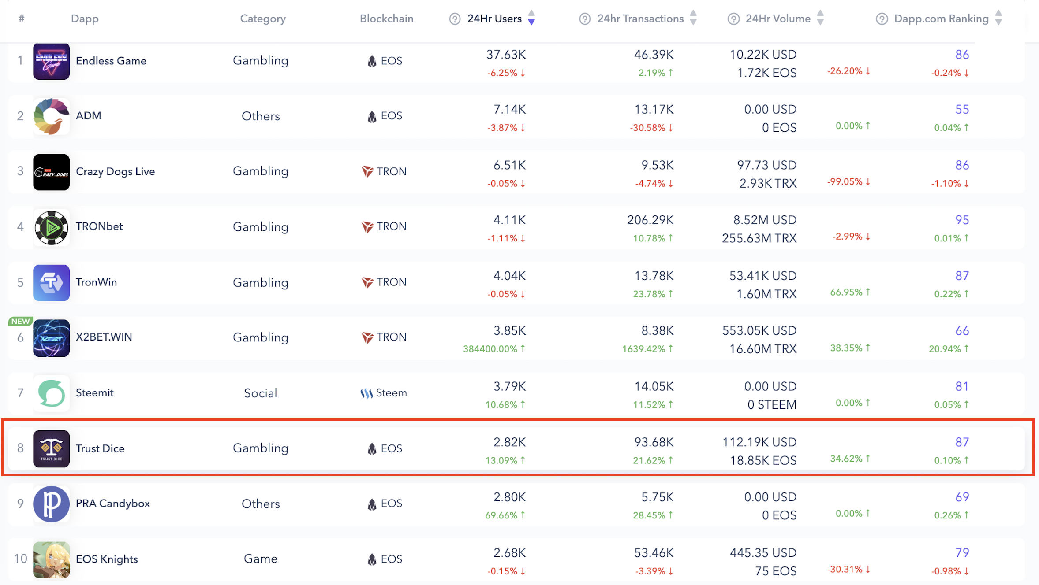The height and width of the screenshot is (585, 1039).
Task: Sort by 24Hr Volume arrows
Action: pyautogui.click(x=820, y=18)
